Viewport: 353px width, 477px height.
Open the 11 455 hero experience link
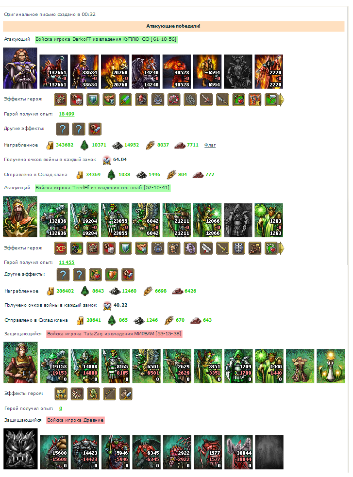[x=67, y=262]
